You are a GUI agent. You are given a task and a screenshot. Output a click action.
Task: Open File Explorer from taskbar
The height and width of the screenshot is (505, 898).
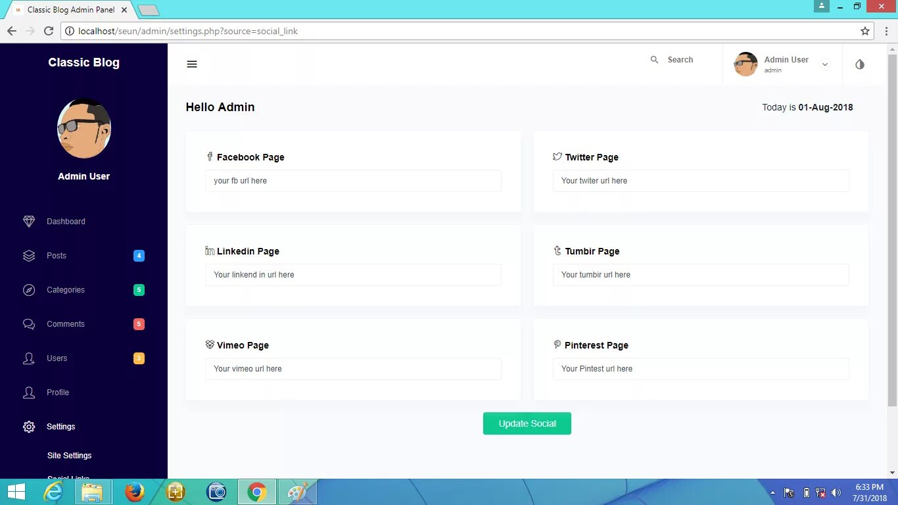coord(93,492)
